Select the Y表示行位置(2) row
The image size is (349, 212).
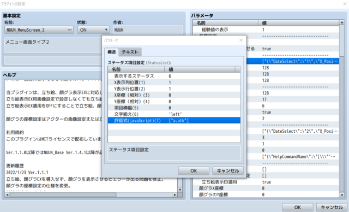pyautogui.click(x=174, y=89)
